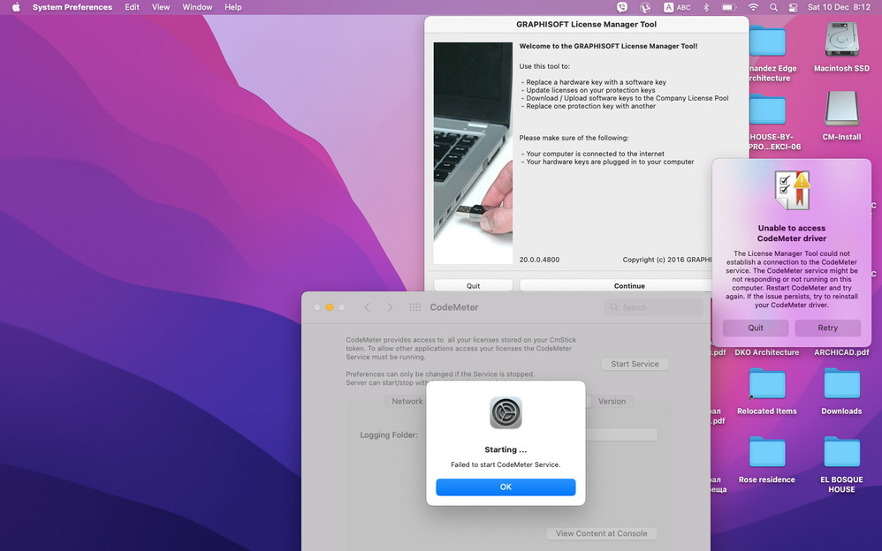Click the license warning icon in alert

(x=792, y=190)
